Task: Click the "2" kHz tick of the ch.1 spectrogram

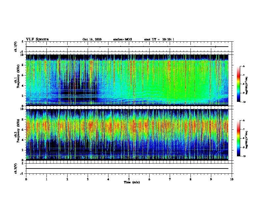Action: click(x=23, y=96)
